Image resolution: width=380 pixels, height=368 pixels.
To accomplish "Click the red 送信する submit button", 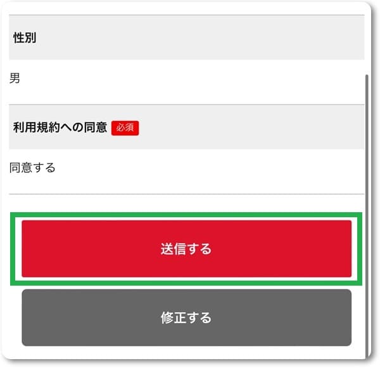I will tap(186, 249).
